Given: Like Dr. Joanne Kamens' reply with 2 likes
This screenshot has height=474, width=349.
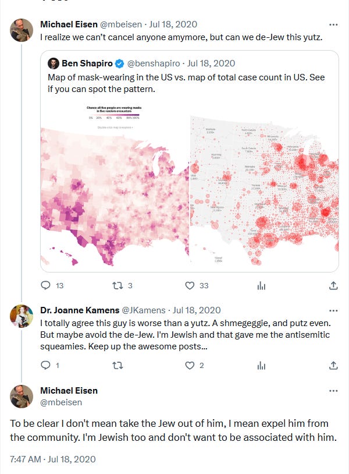Looking at the screenshot, I should 190,366.
